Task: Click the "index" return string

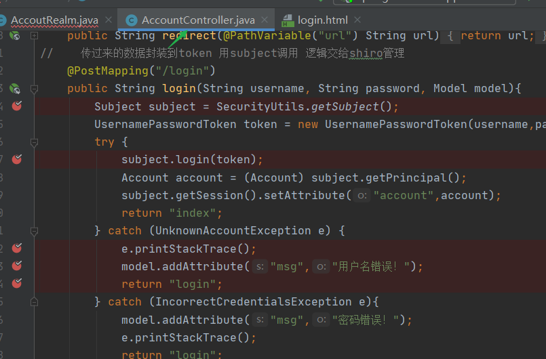Action: pyautogui.click(x=193, y=213)
